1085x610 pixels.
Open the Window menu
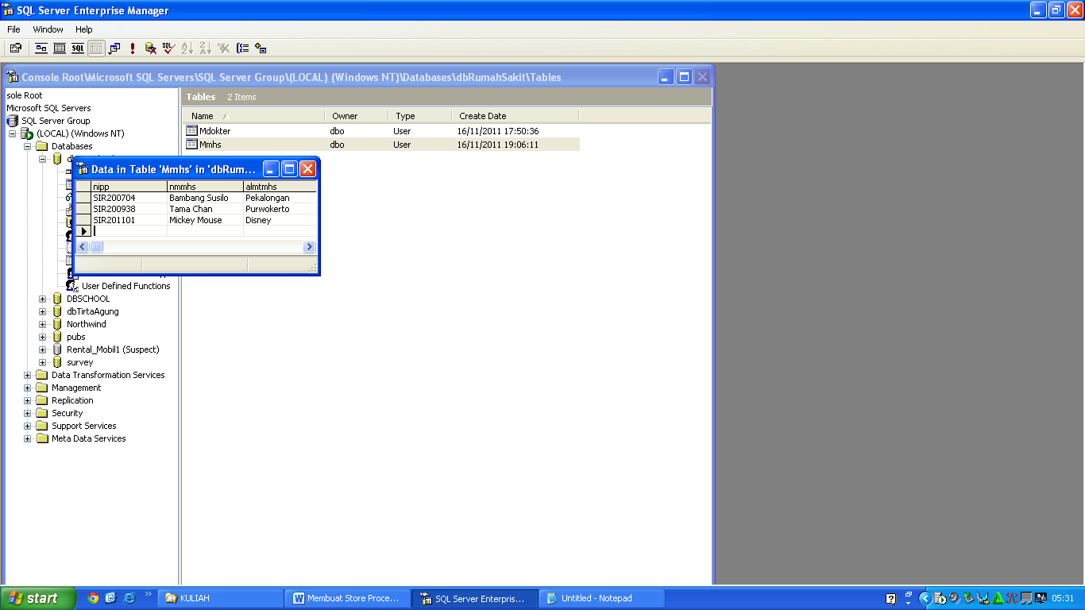pyautogui.click(x=48, y=29)
